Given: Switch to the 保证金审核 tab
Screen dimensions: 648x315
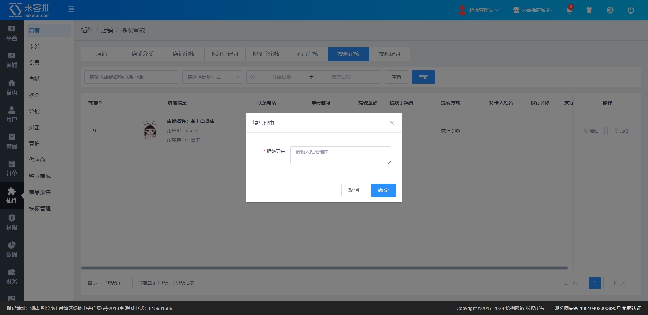Looking at the screenshot, I should [x=266, y=54].
